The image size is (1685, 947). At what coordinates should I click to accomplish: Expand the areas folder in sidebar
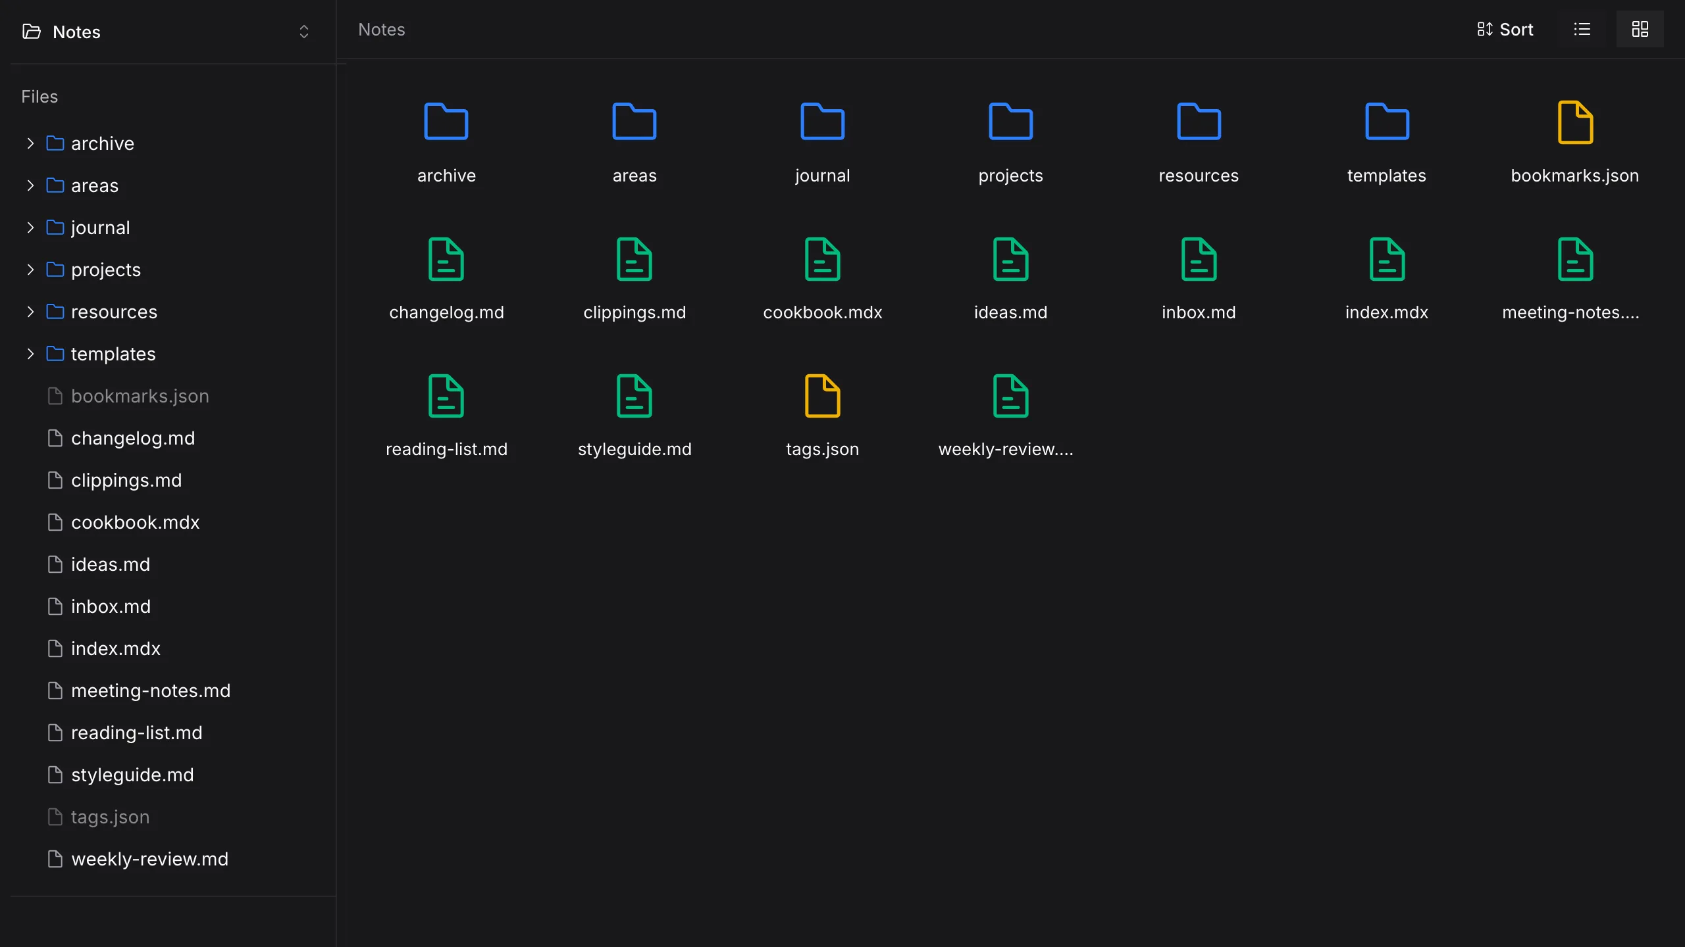pos(30,185)
